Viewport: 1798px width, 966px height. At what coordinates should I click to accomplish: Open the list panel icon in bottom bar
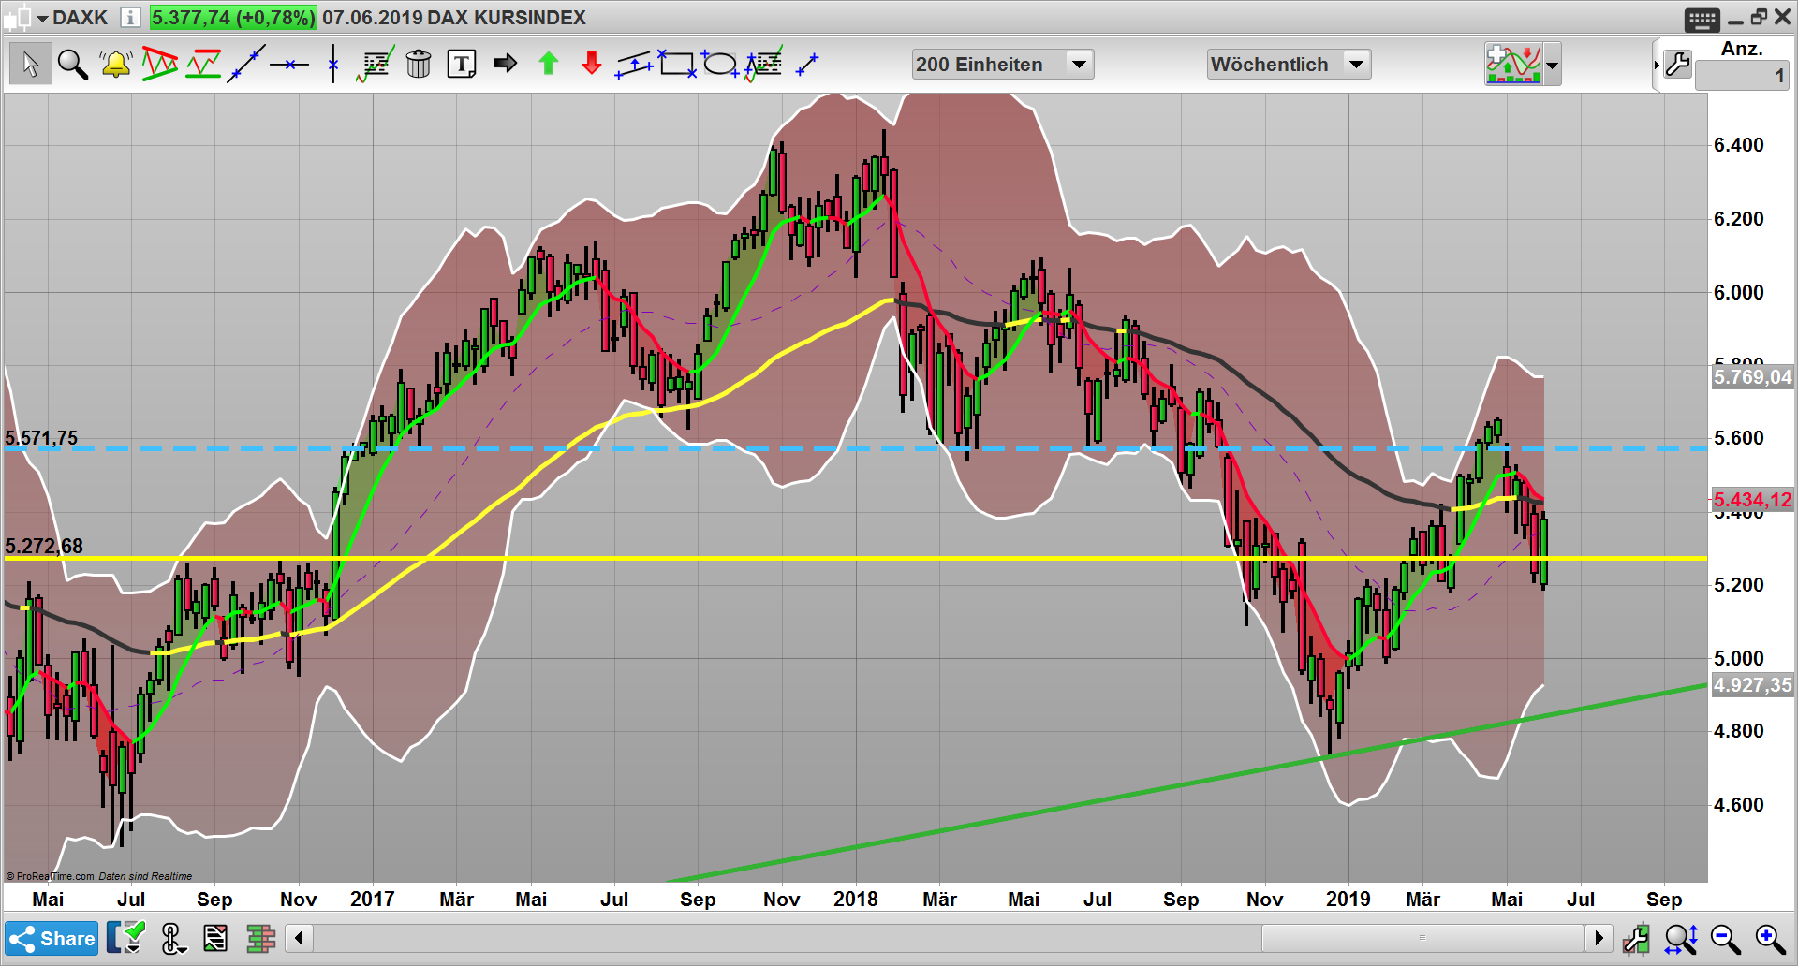click(215, 938)
